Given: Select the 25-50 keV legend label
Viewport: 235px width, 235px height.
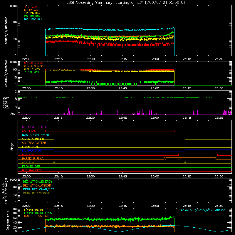Looking at the screenshot, I should point(32,16).
